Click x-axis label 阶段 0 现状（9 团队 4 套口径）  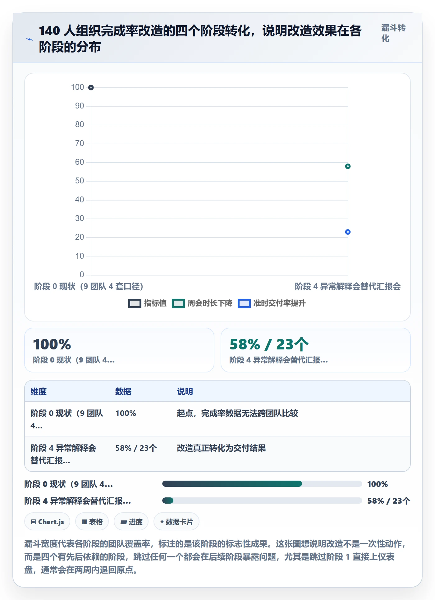[89, 286]
